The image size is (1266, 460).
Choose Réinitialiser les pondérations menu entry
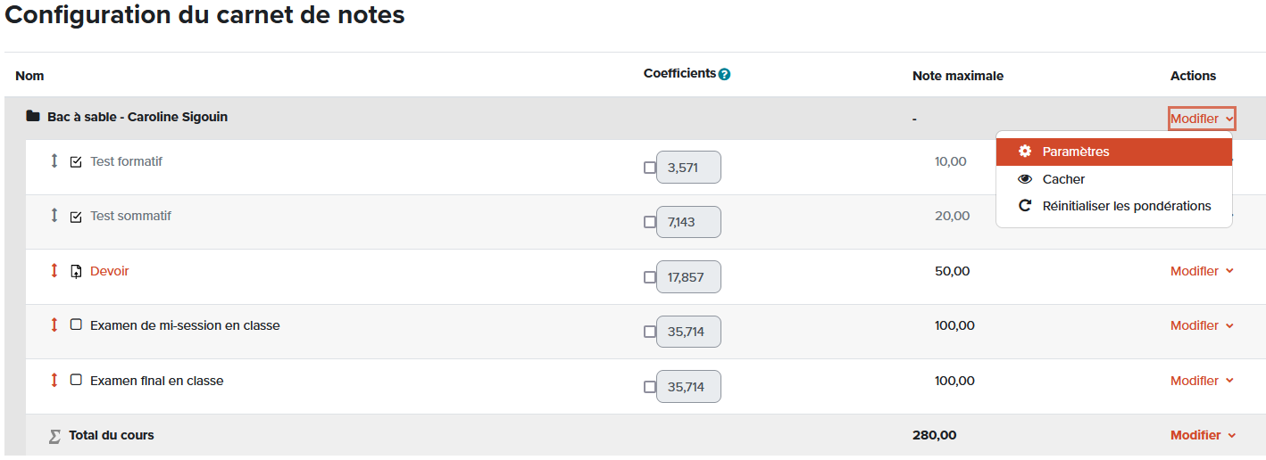click(1126, 206)
